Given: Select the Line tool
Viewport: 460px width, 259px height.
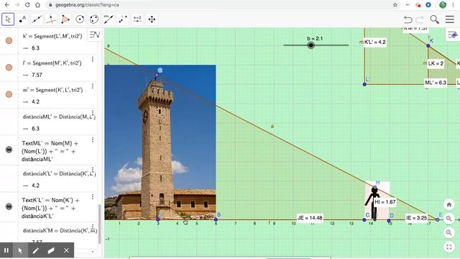Looking at the screenshot, I should (37, 19).
